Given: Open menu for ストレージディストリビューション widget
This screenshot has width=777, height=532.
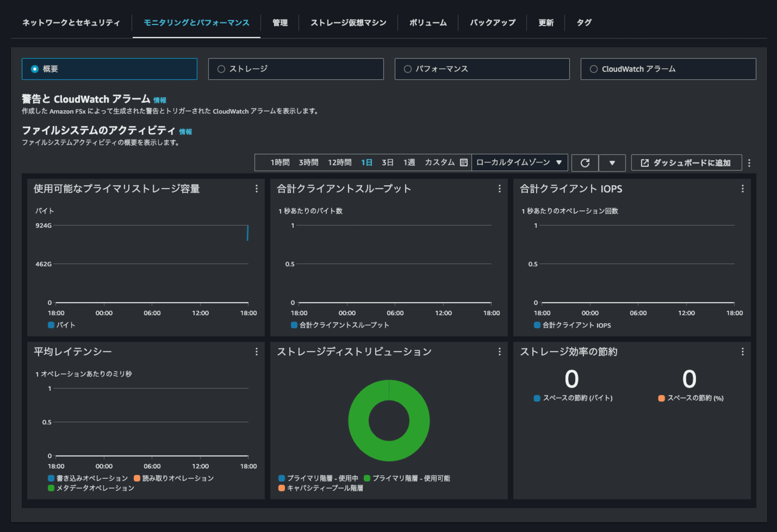Looking at the screenshot, I should 500,352.
